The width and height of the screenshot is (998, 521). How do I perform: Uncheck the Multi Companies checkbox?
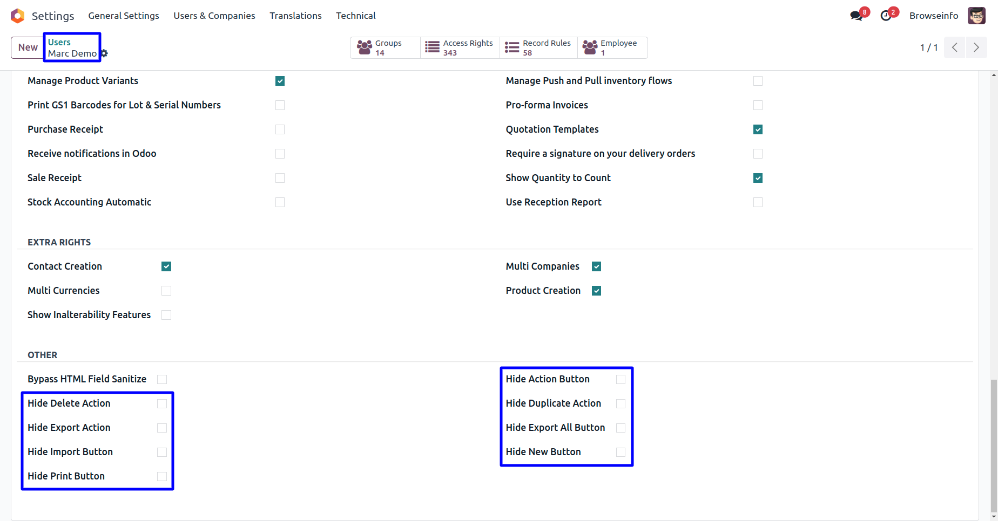[597, 266]
